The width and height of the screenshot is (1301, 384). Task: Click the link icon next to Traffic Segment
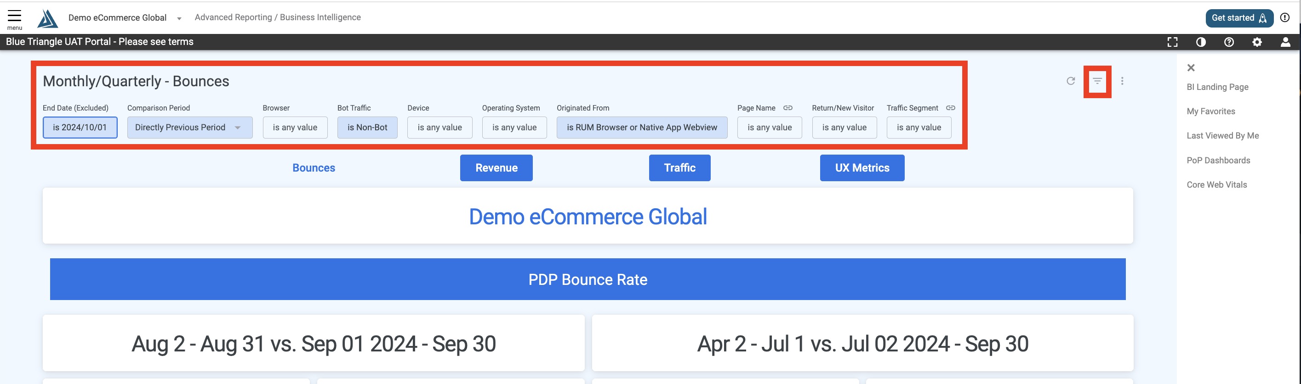950,108
